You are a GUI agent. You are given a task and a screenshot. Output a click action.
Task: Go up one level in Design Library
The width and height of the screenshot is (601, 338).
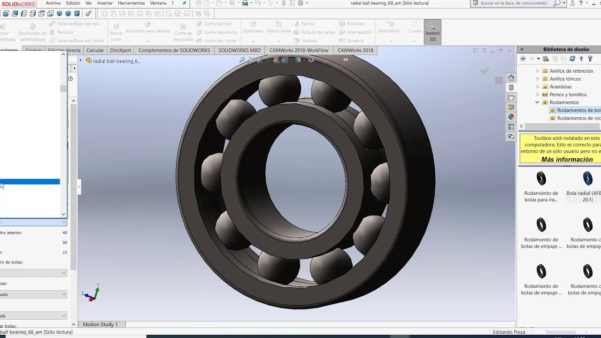coord(581,59)
